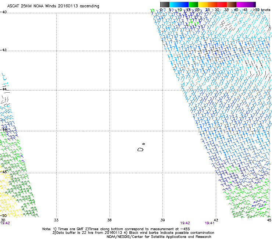Click the "30" longitude label
272x239 pixels.
pyautogui.click(x=3, y=220)
